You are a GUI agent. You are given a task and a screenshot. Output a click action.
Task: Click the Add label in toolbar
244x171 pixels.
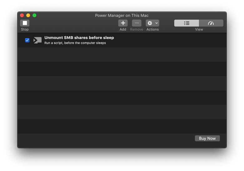pyautogui.click(x=123, y=30)
